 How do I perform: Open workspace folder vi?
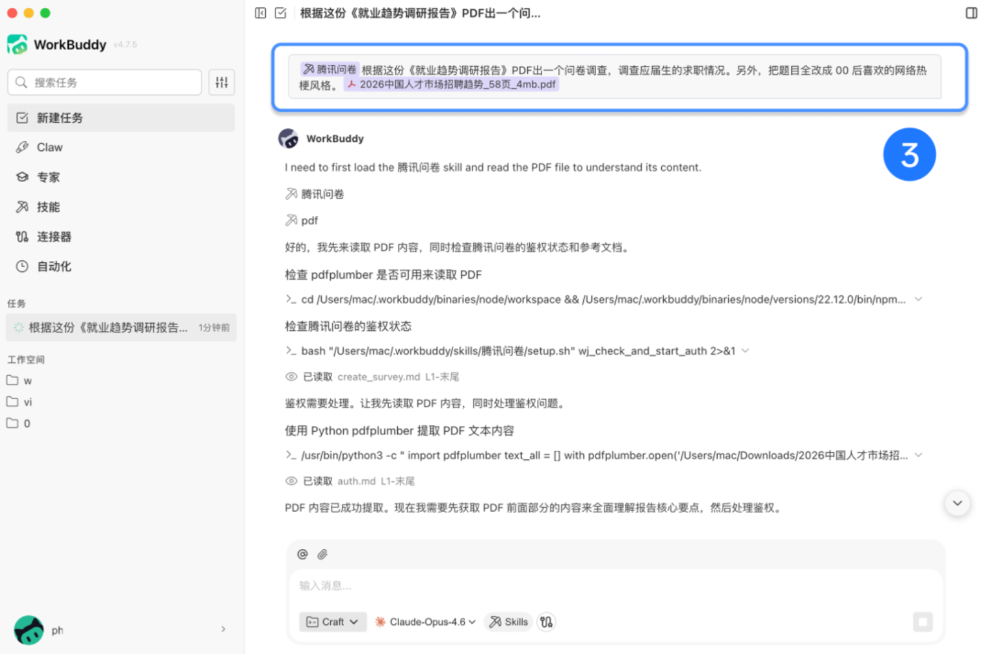(19, 402)
